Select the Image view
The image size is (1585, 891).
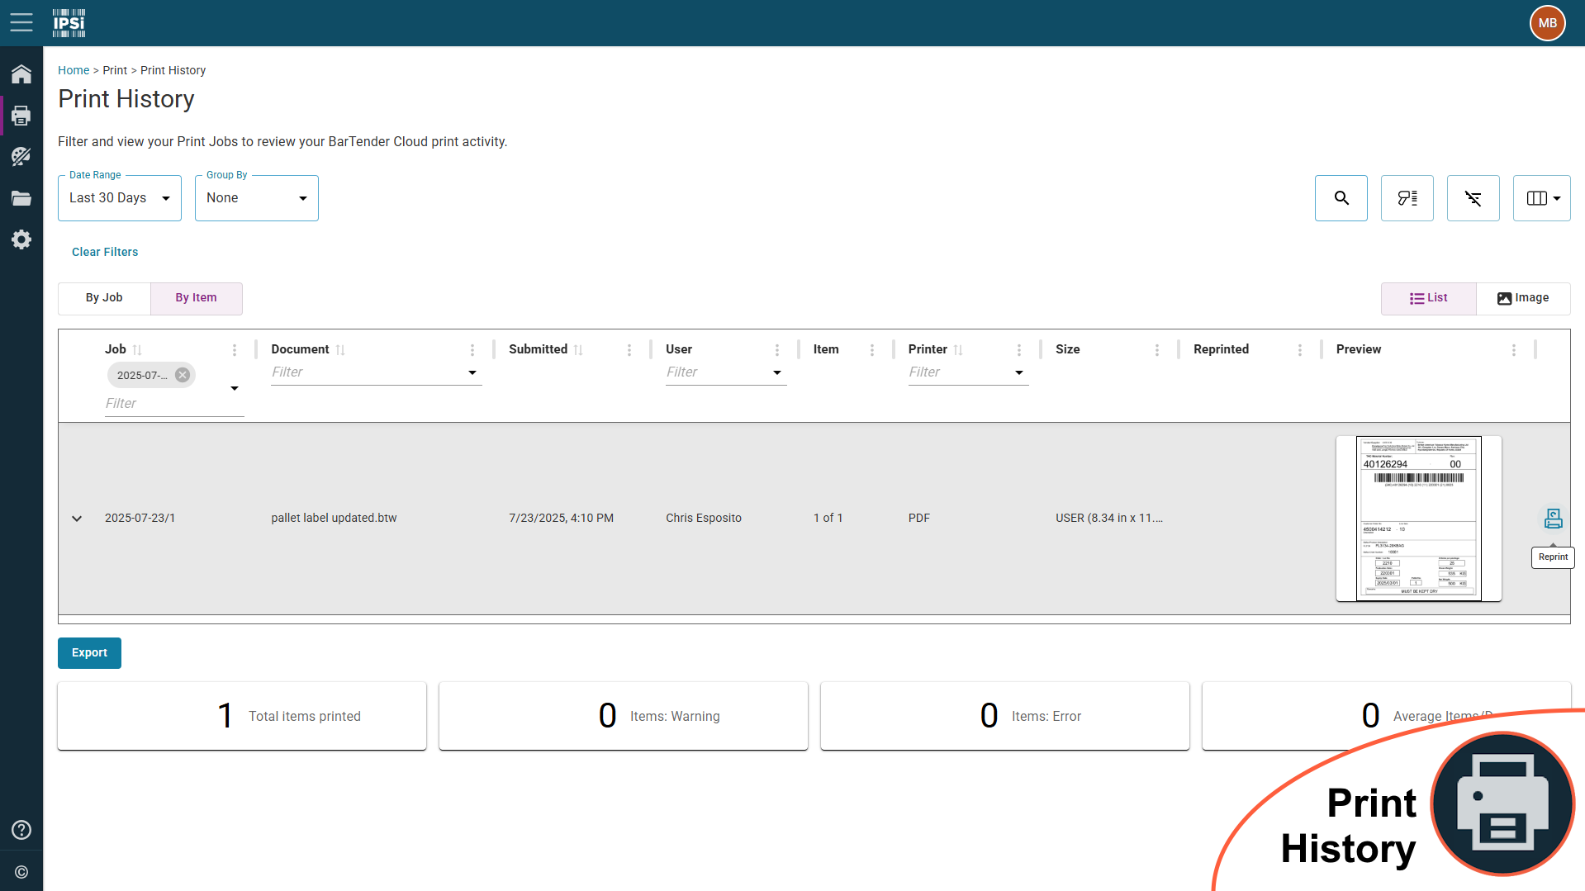[x=1523, y=298]
